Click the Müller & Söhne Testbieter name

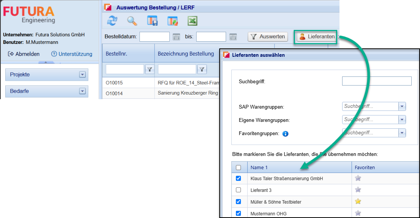click(x=276, y=202)
